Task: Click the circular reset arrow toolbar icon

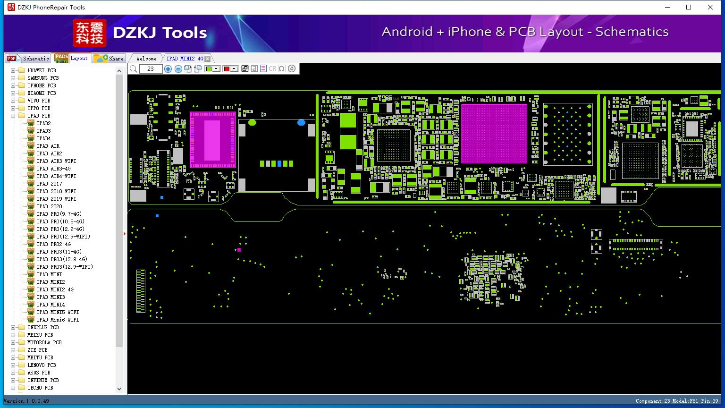Action: click(292, 69)
